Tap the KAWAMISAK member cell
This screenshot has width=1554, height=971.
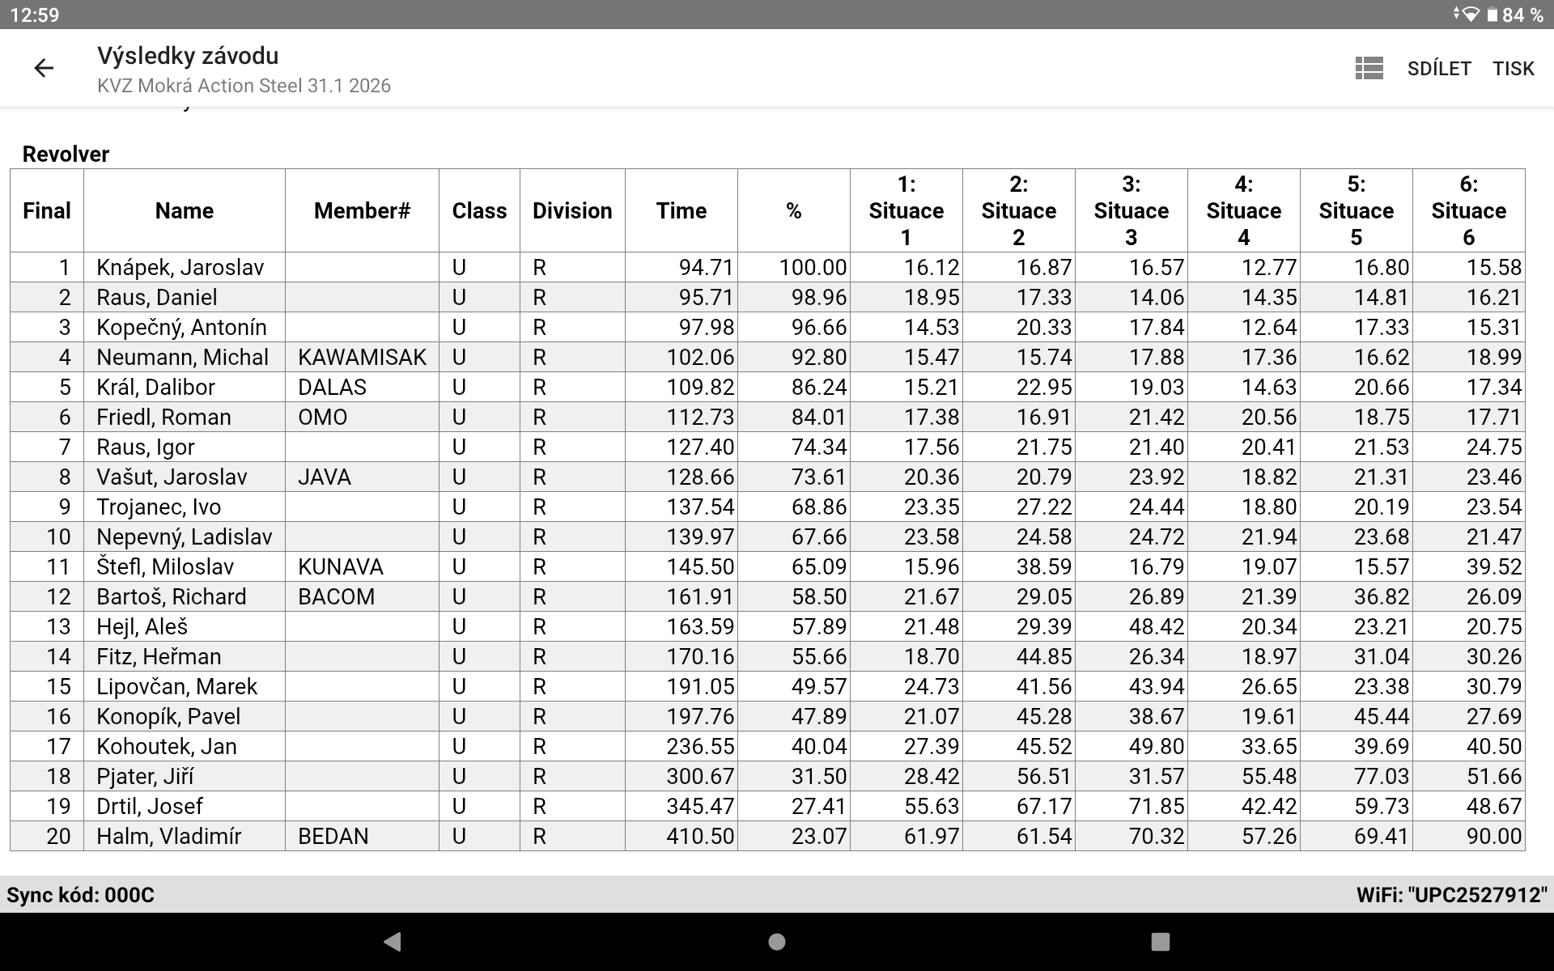tap(361, 358)
